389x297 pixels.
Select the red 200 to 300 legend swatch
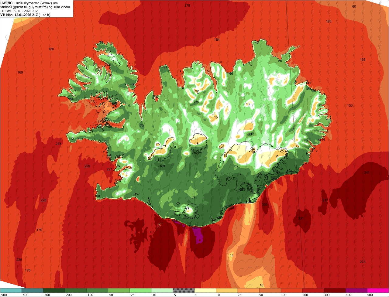pyautogui.click(x=313, y=290)
